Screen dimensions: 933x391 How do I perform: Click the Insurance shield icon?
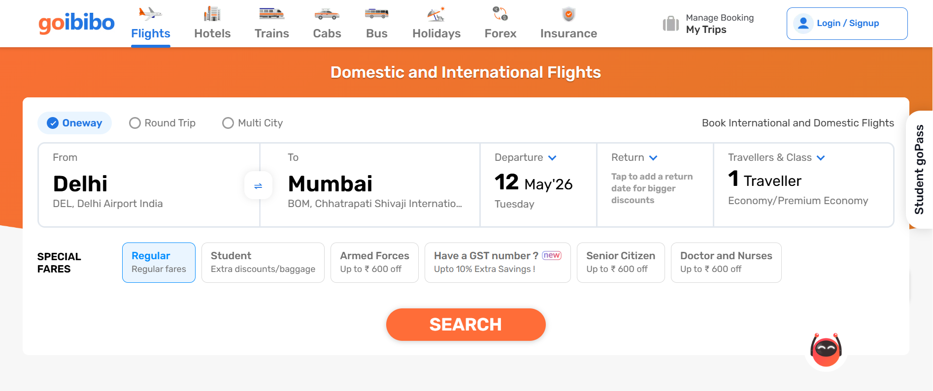point(568,14)
